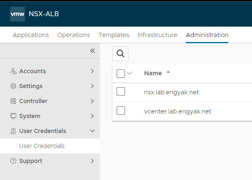Screen dimensions: 252x180
Task: Click the Support question mark icon
Action: pos(13,161)
